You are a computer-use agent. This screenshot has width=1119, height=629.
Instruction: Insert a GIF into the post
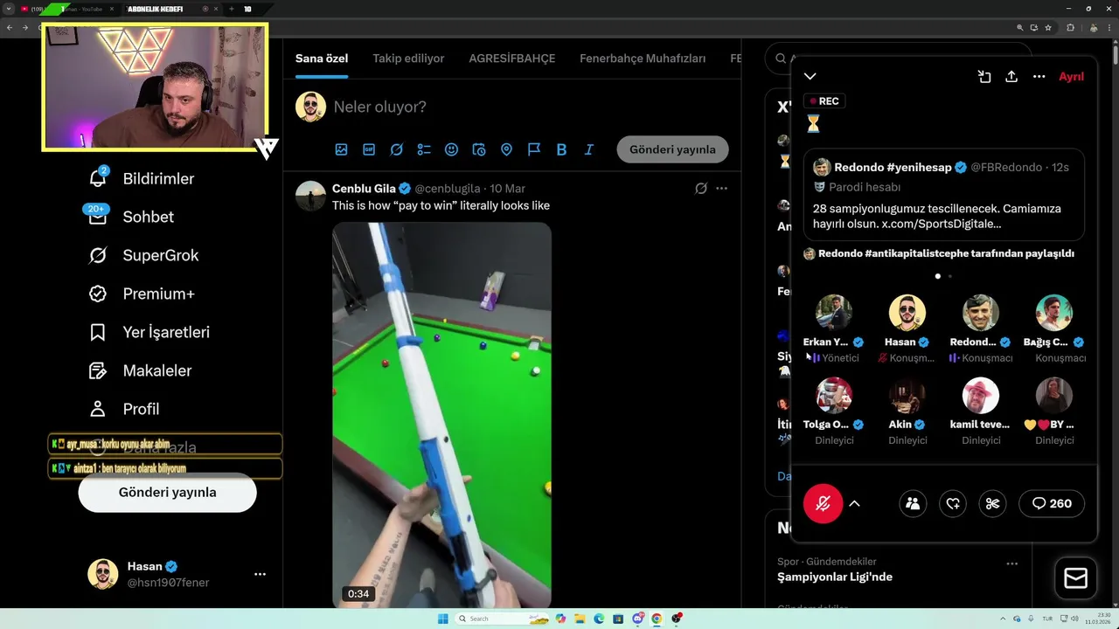(x=369, y=149)
